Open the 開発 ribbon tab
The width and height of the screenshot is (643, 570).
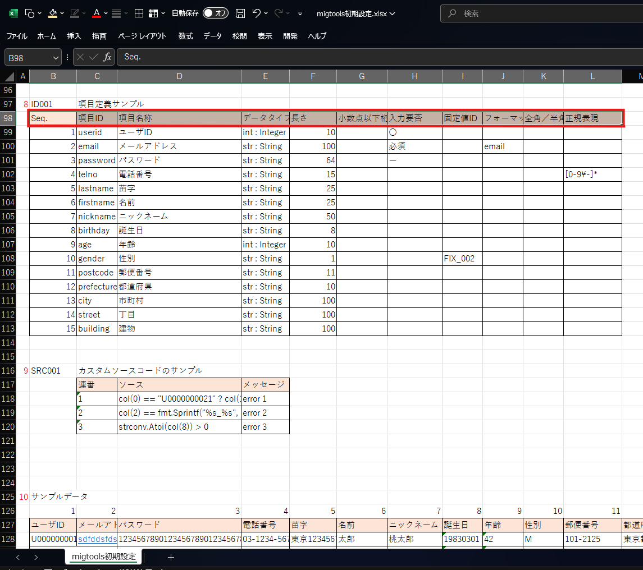tap(290, 36)
